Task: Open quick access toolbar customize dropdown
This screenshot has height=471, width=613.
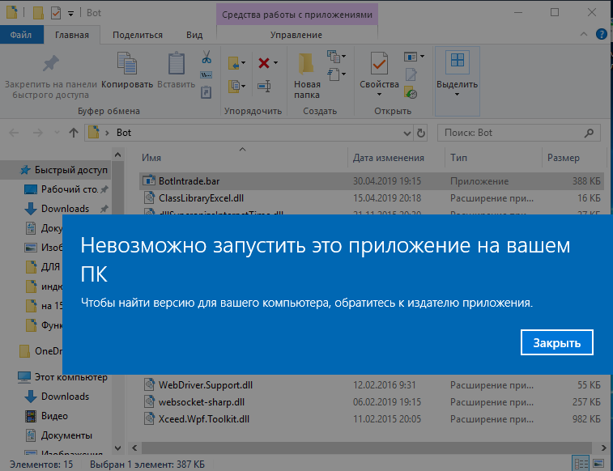Action: coord(70,14)
